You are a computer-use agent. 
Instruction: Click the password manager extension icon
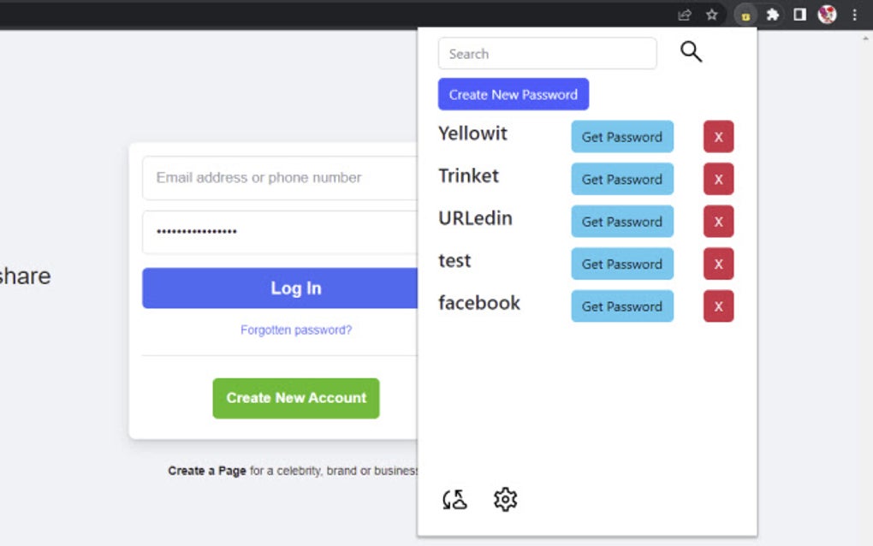(745, 15)
